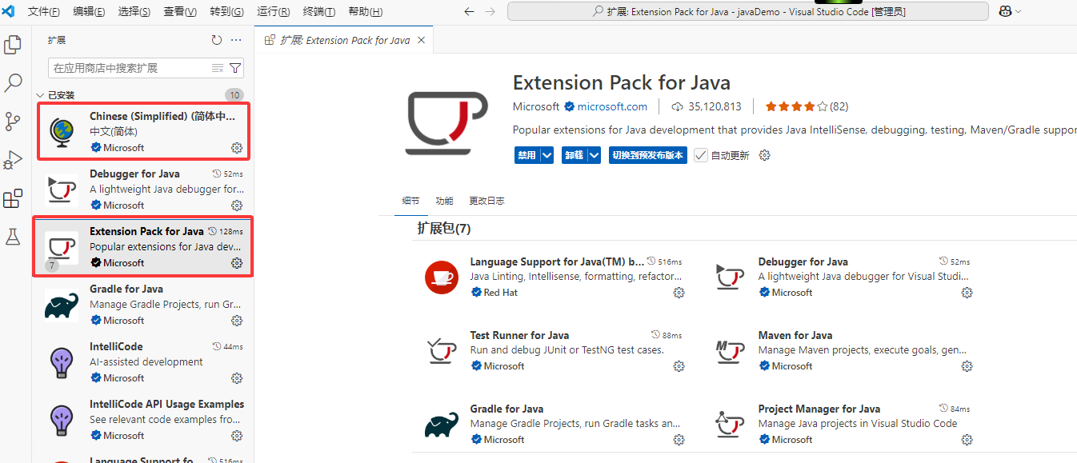Image resolution: width=1077 pixels, height=463 pixels.
Task: Expand the 禁用 dropdown arrow
Action: click(547, 155)
